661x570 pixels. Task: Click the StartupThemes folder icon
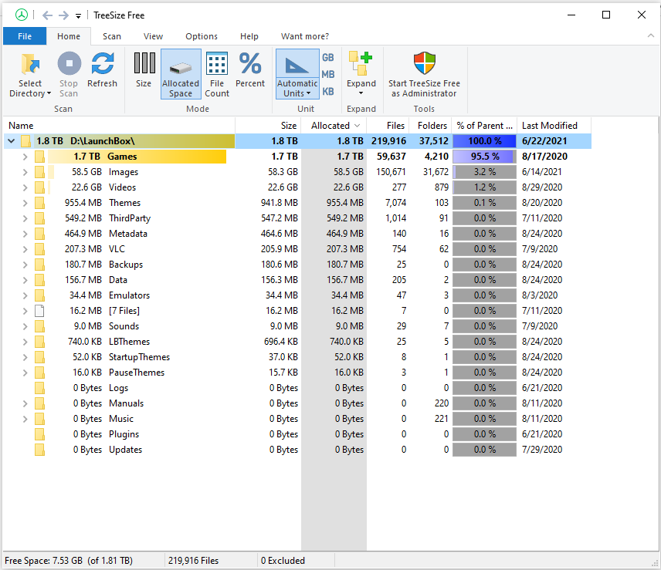39,357
